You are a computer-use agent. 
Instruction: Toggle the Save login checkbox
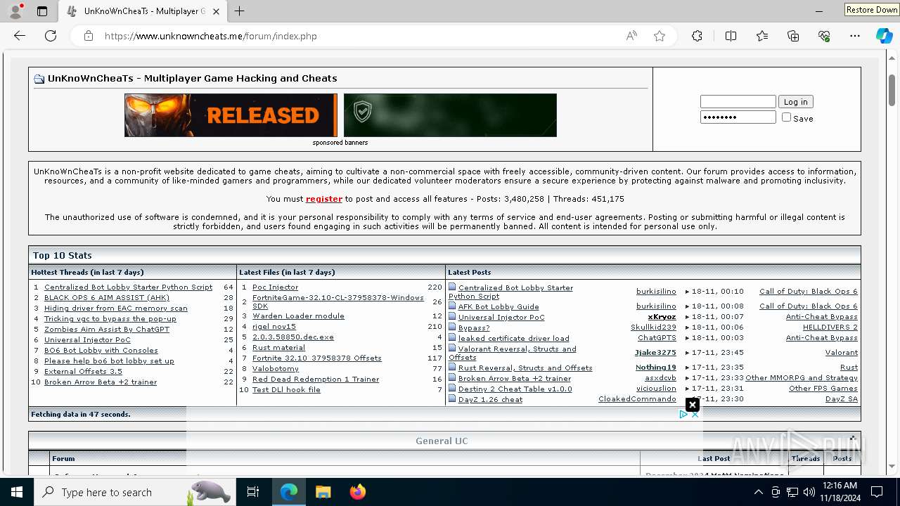pyautogui.click(x=786, y=117)
